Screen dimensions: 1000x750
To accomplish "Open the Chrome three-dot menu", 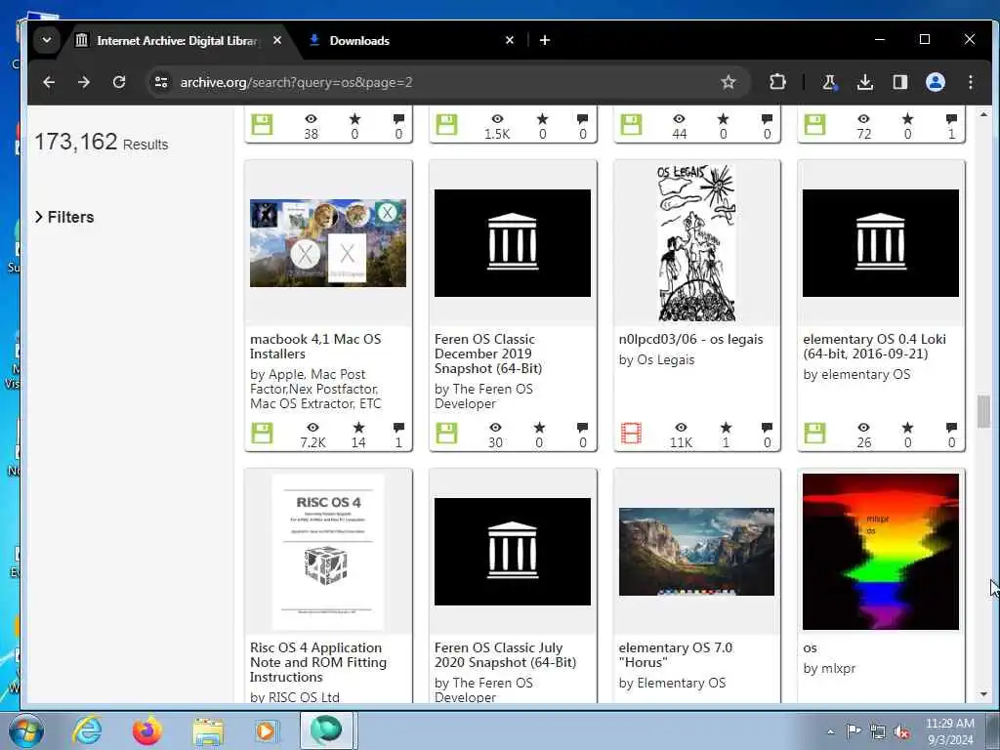I will coord(971,82).
